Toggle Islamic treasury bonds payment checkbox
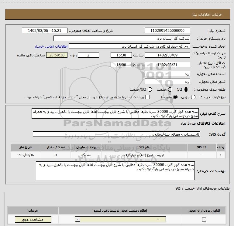Viewport: 234px width, 226px height. [147, 97]
